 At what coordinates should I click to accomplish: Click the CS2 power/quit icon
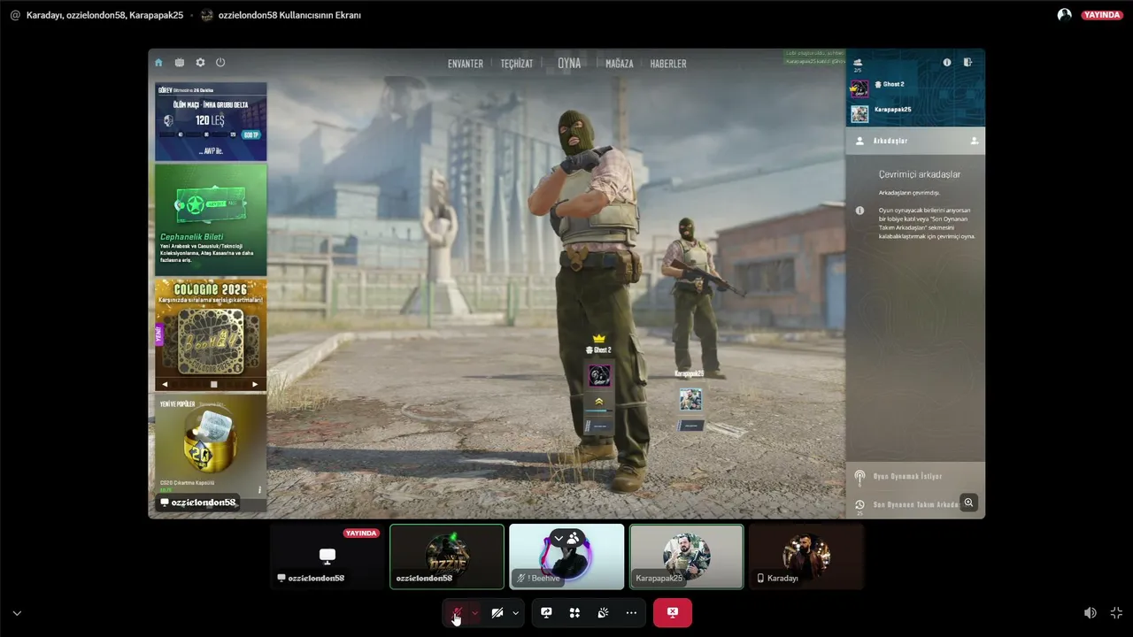(x=220, y=63)
